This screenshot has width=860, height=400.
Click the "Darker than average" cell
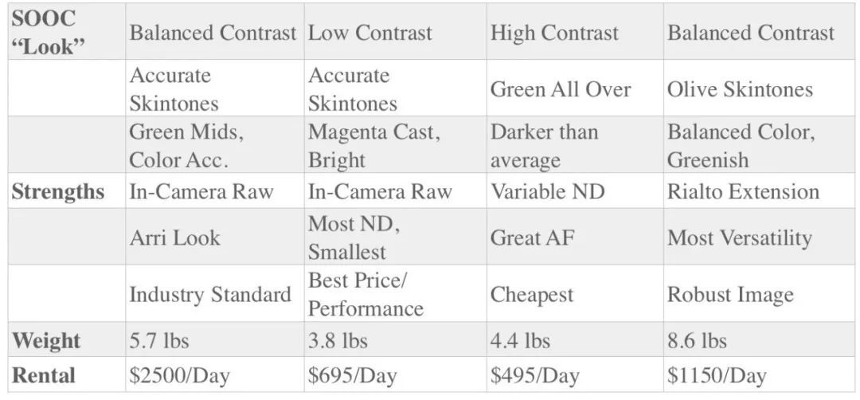[x=544, y=146]
